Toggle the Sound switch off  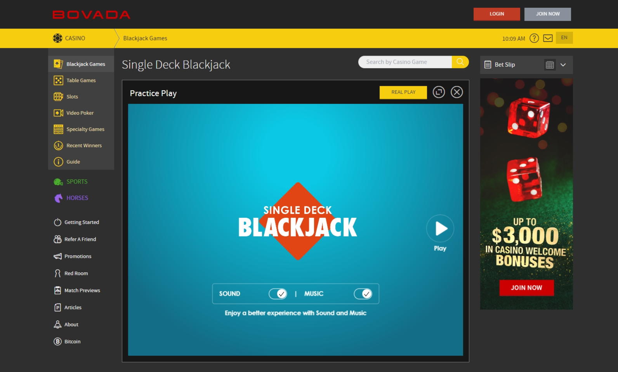pyautogui.click(x=278, y=294)
